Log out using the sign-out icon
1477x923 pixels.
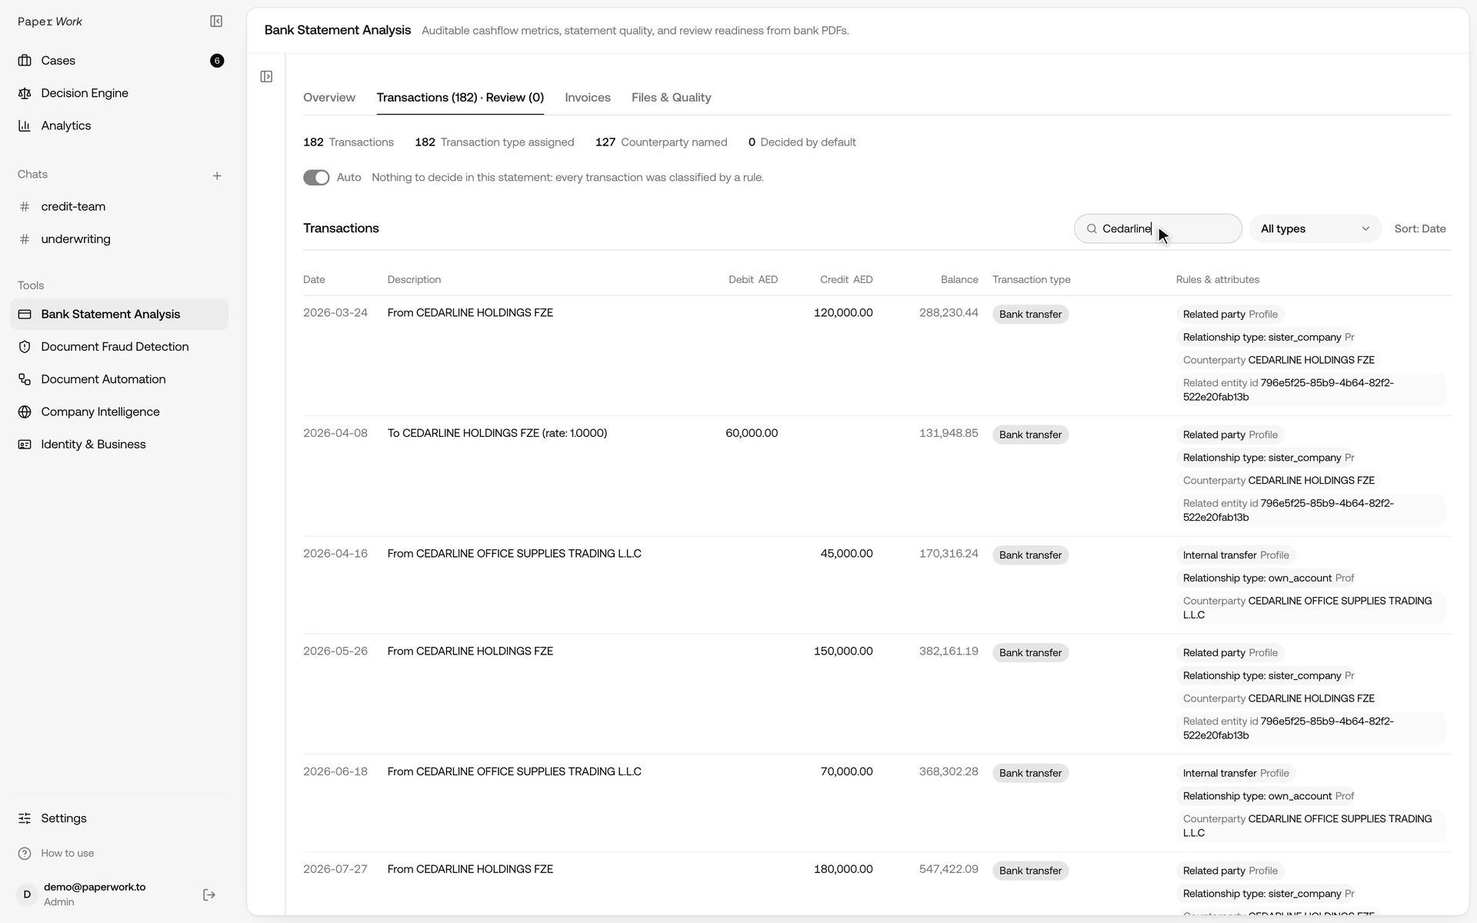pos(209,895)
